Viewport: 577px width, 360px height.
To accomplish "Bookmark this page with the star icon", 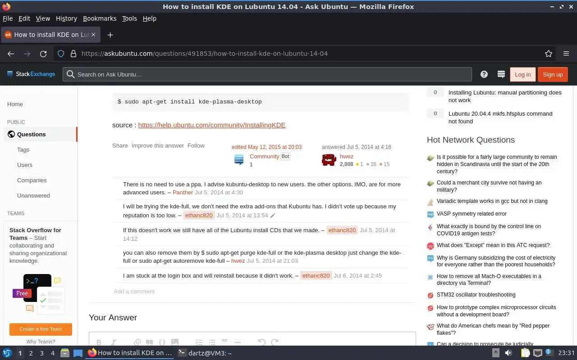I will 549,54.
